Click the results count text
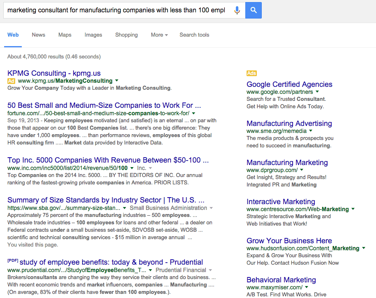 point(54,57)
